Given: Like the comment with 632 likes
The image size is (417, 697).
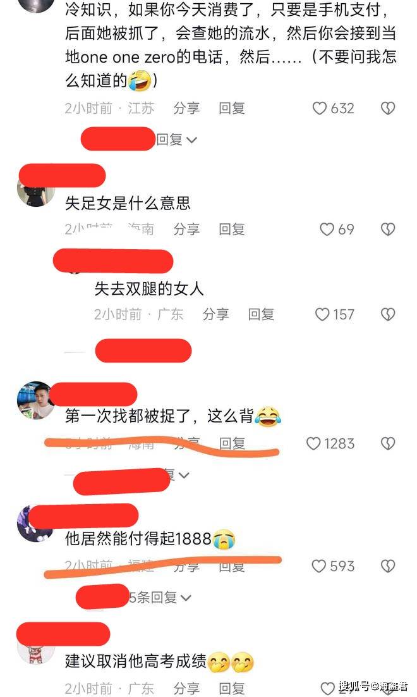Looking at the screenshot, I should tap(319, 108).
